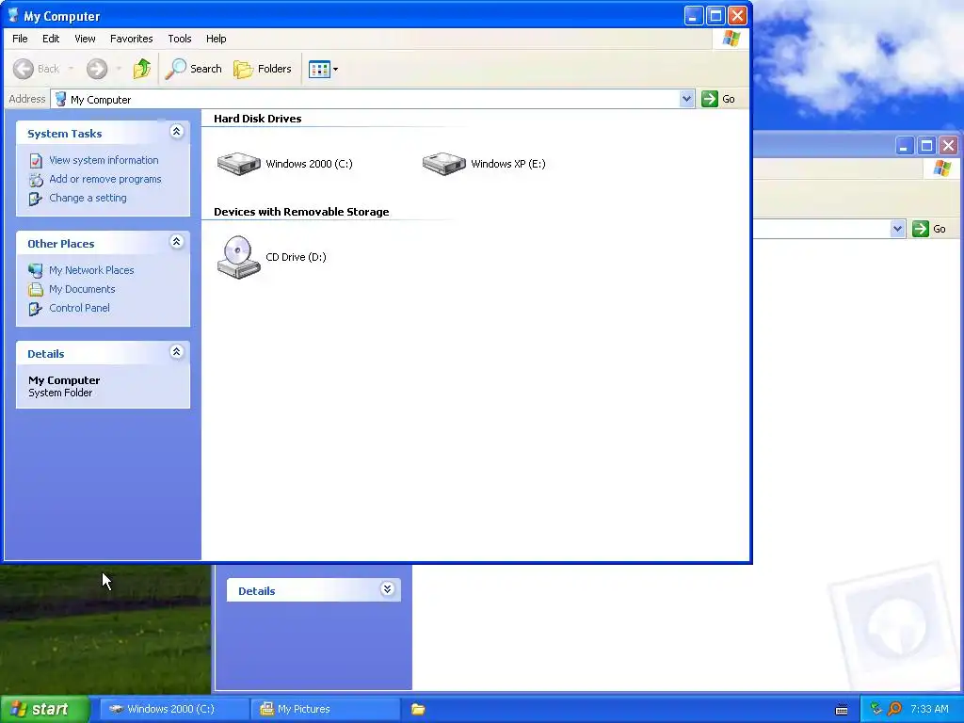Viewport: 964px width, 723px height.
Task: Open the Start menu
Action: tap(45, 709)
